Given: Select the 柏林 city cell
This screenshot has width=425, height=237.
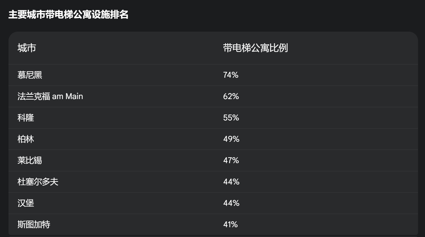Looking at the screenshot, I should point(26,139).
